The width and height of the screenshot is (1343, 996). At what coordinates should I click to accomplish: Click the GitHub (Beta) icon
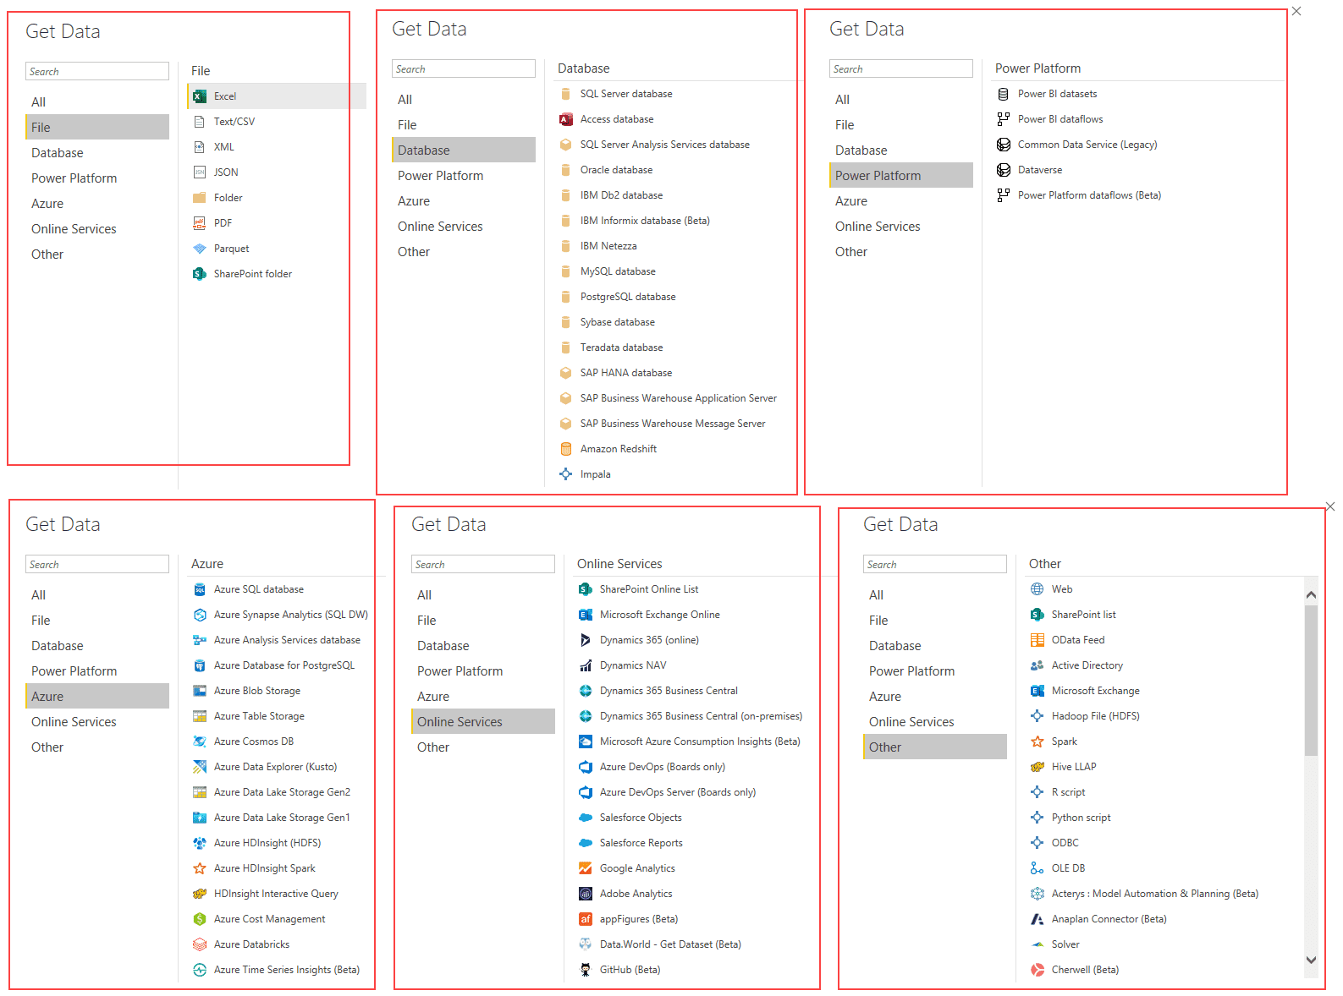[x=586, y=970]
